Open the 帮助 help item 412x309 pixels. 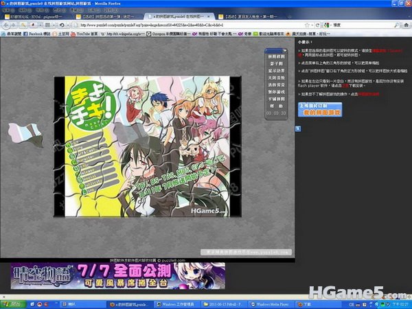pyautogui.click(x=277, y=106)
